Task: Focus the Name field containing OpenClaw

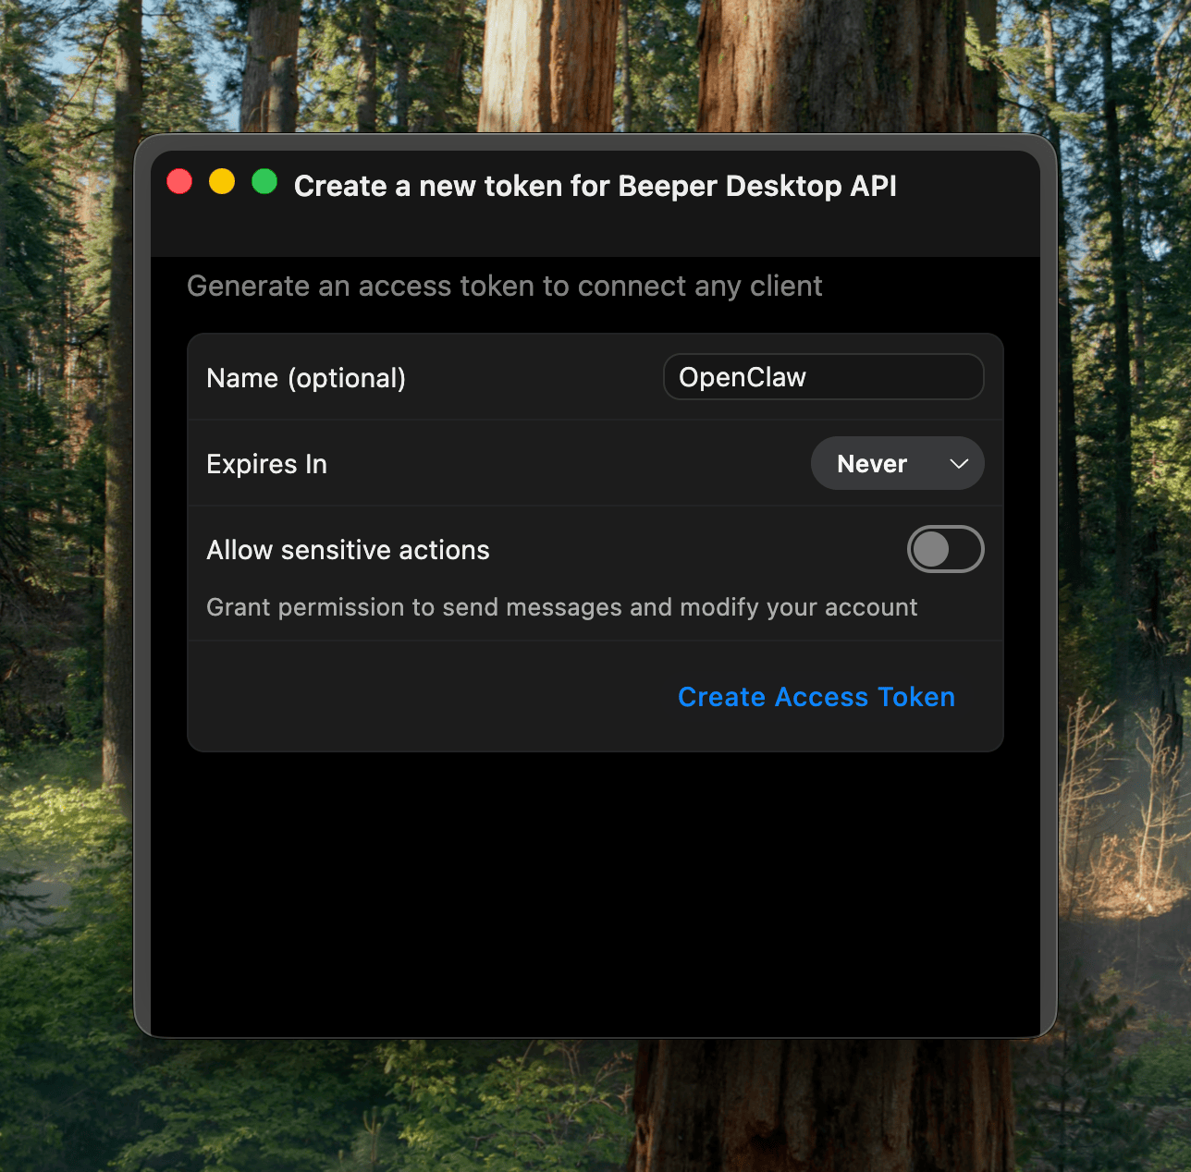Action: click(x=823, y=377)
